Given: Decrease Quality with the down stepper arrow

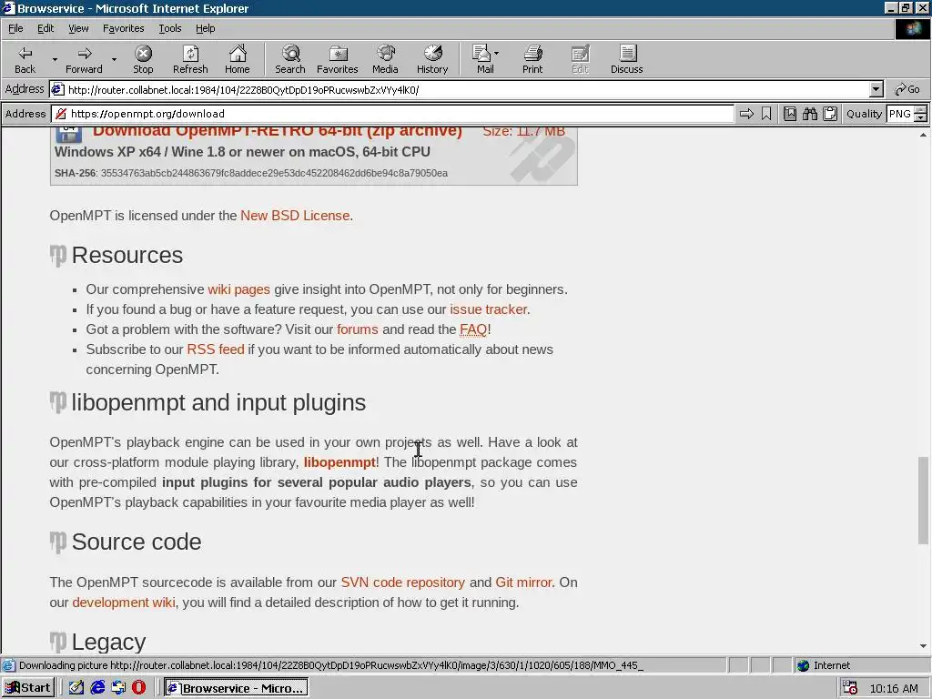Looking at the screenshot, I should coord(921,117).
